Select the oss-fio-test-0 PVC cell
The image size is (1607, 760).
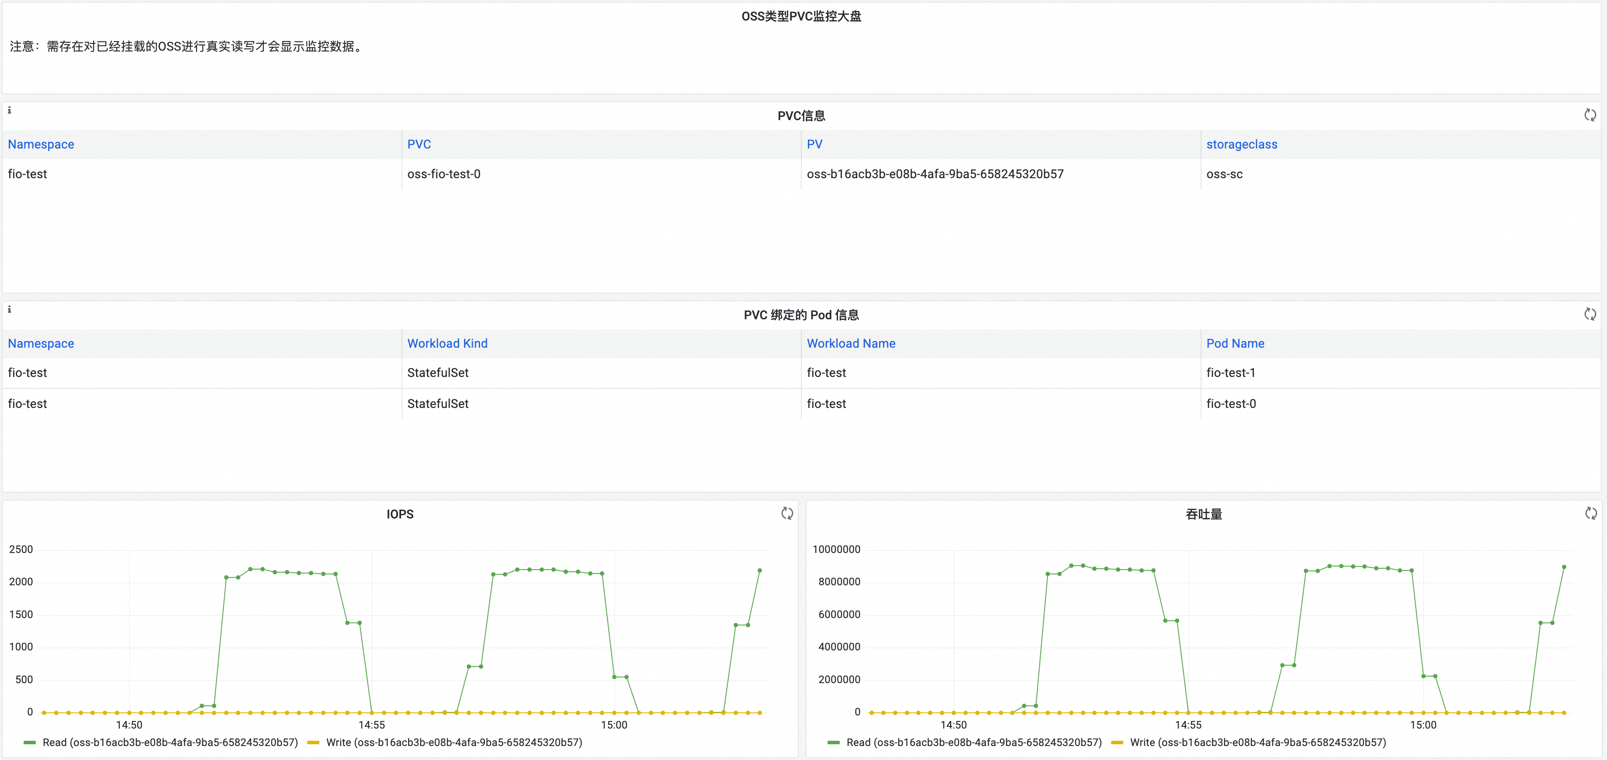click(601, 174)
